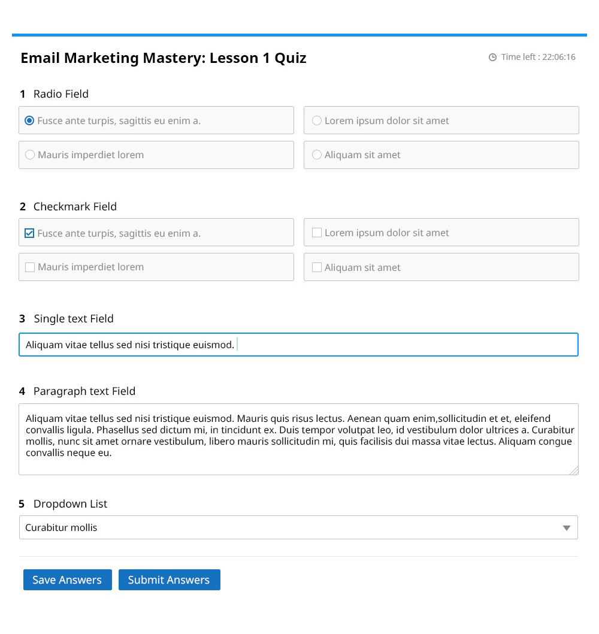Enable the 'Mauris imperdiet lorem' checkbox
The image size is (599, 634).
point(30,267)
